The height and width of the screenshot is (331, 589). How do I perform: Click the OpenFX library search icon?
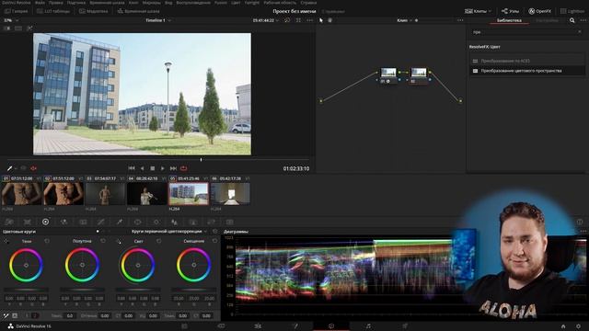[572, 20]
